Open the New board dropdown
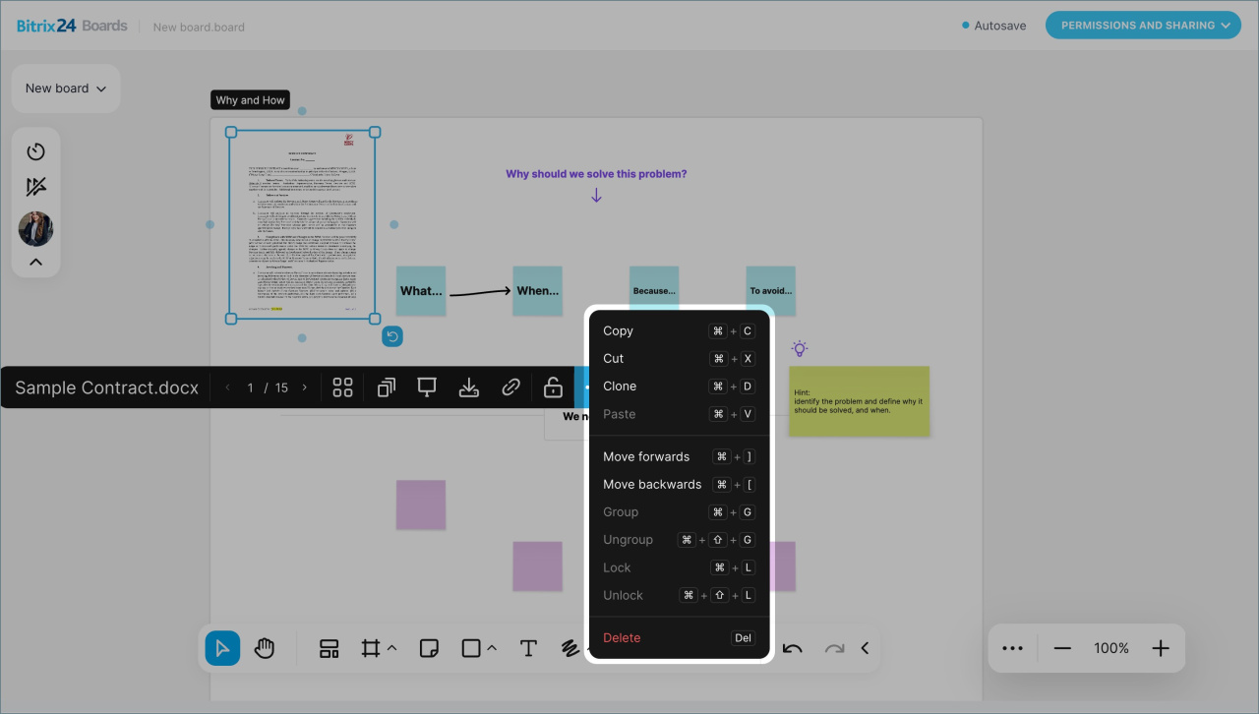 tap(65, 89)
